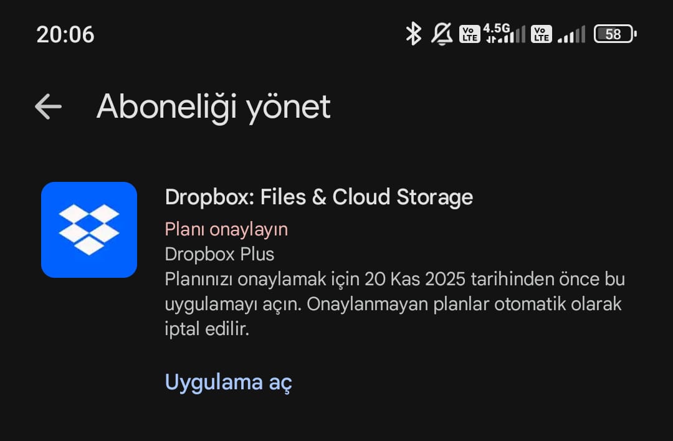673x441 pixels.
Task: Tap the Bluetooth status icon
Action: 413,34
